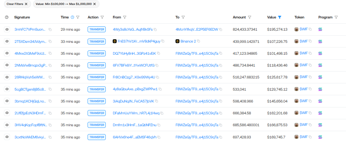Copy signature 3bmq1KCHjQqLno
346x143 pixels.
point(50,101)
